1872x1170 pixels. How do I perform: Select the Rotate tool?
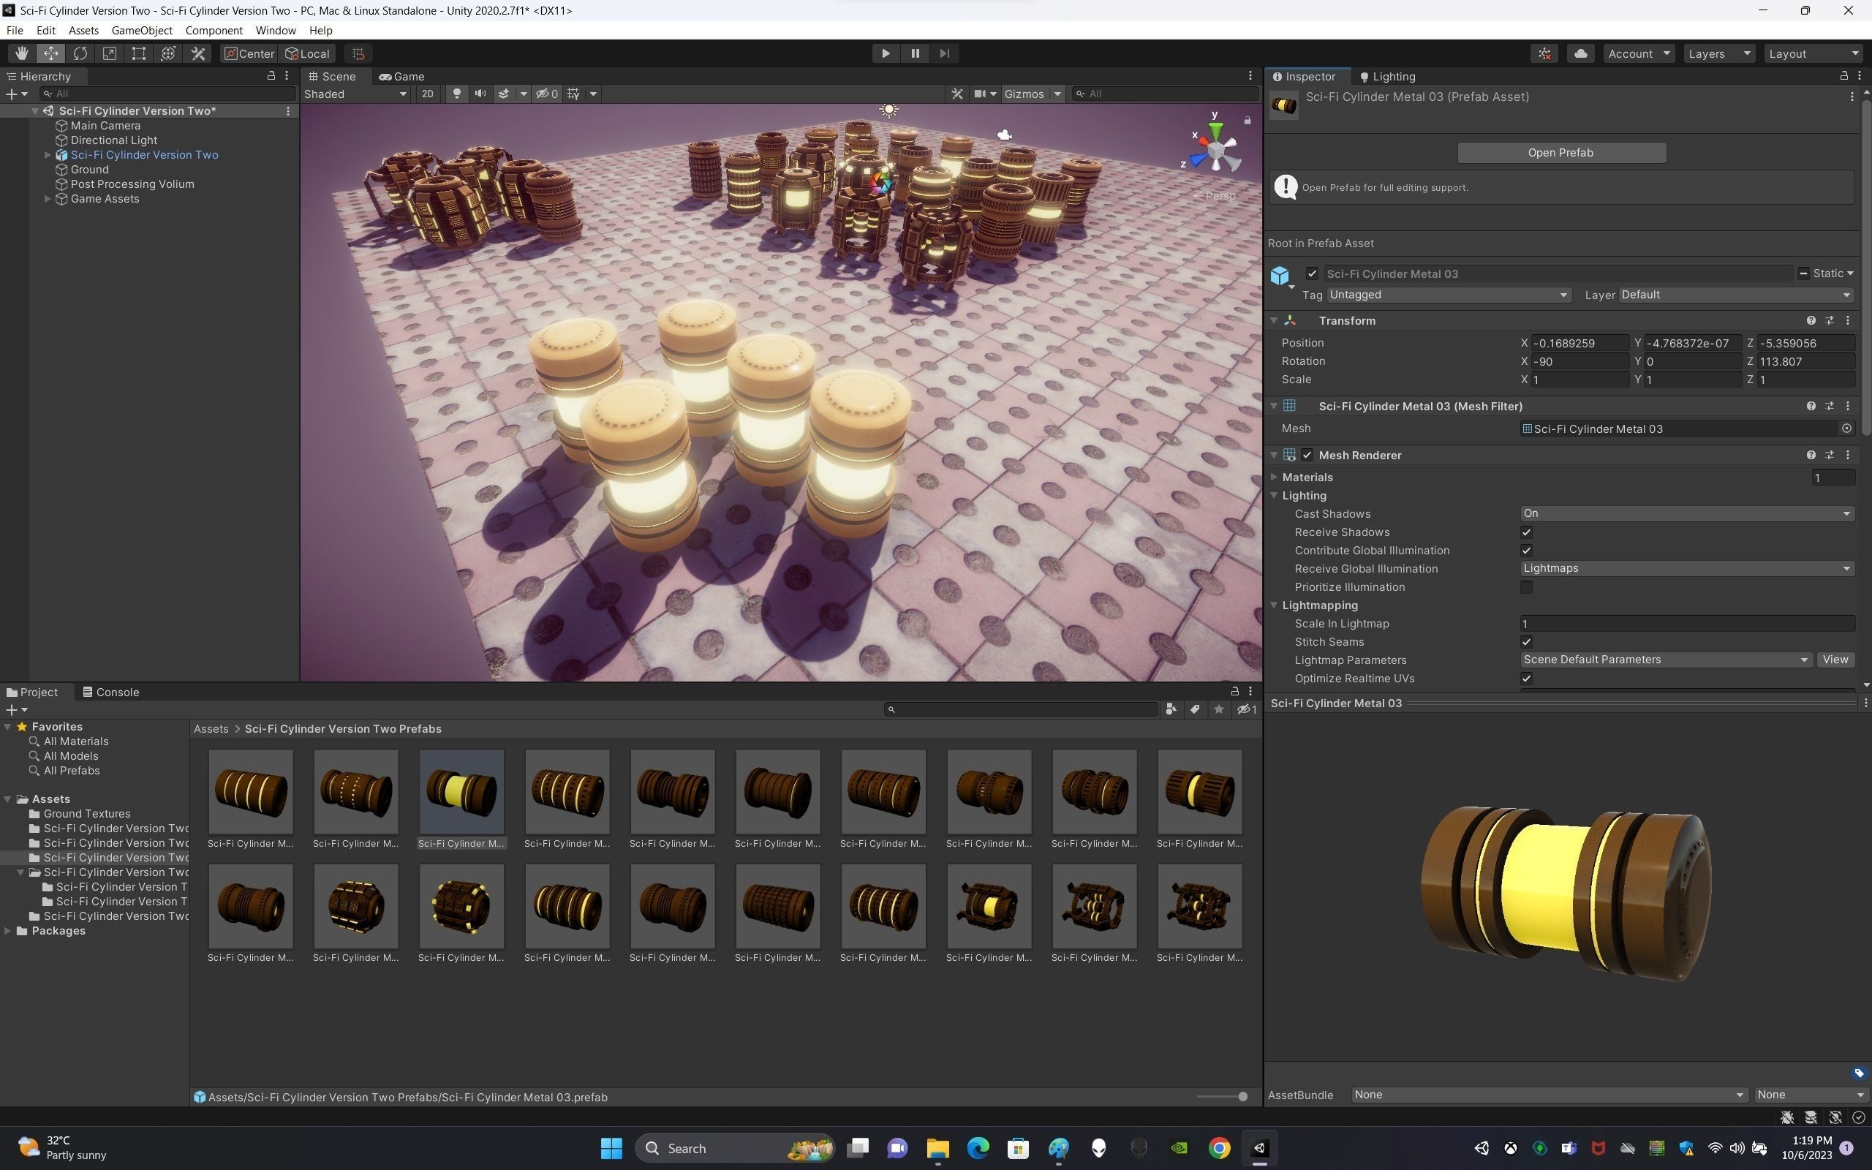(80, 53)
